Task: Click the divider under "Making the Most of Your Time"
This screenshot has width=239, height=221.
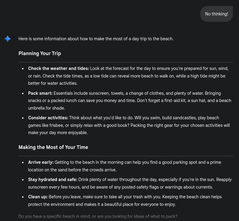Action: pyautogui.click(x=125, y=156)
